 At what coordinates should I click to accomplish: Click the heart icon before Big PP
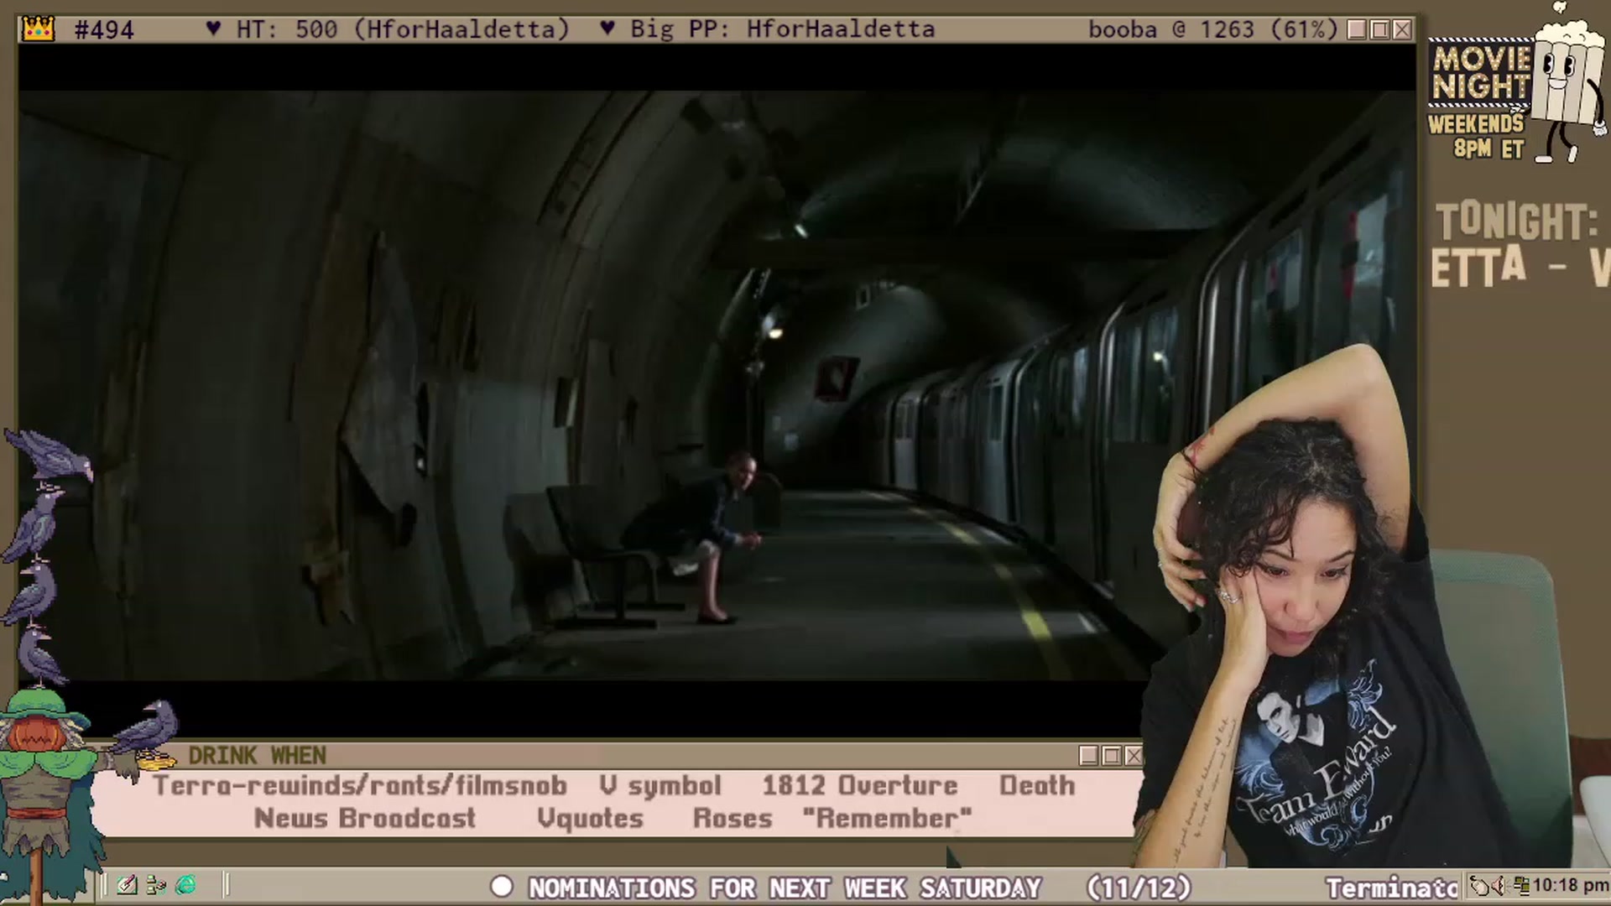point(607,29)
